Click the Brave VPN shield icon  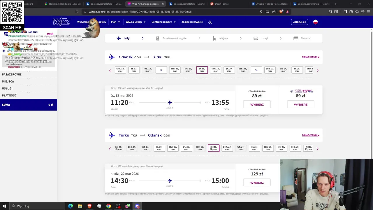tap(363, 12)
